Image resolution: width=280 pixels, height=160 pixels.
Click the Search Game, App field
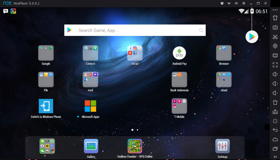coord(135,30)
